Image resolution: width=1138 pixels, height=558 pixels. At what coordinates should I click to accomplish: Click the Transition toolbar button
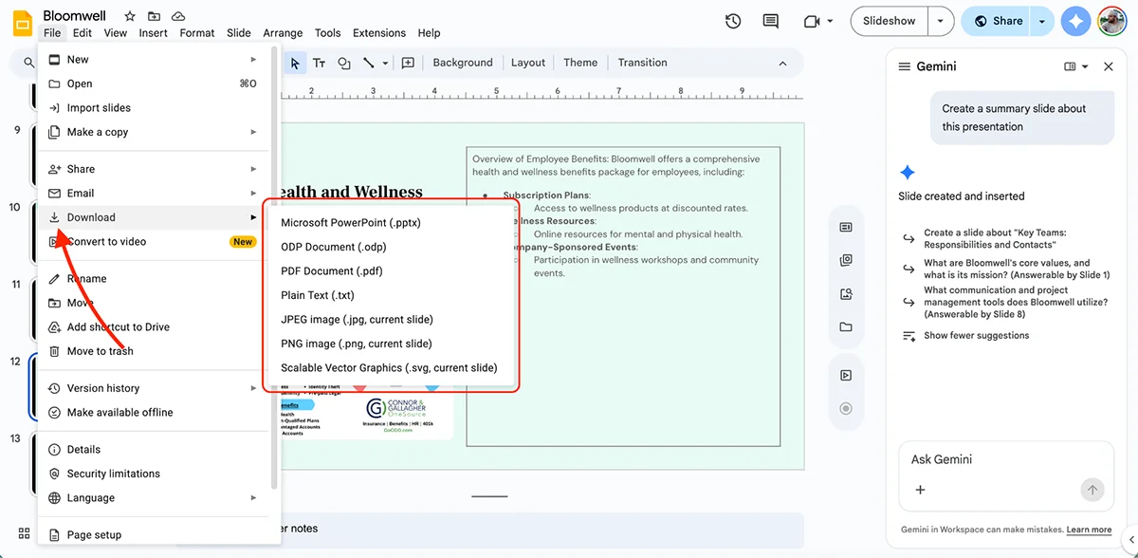click(x=642, y=63)
